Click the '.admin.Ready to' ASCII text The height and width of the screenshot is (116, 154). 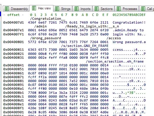click(x=128, y=30)
